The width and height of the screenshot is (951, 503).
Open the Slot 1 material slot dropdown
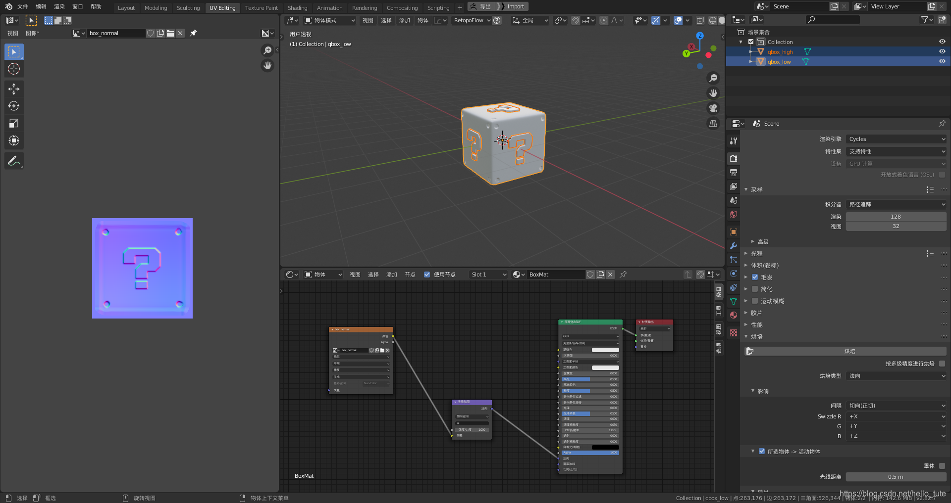click(489, 274)
